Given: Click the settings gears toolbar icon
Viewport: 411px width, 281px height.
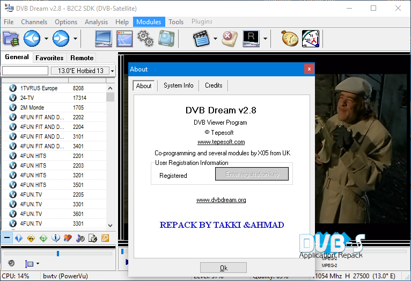Looking at the screenshot, I should [145, 38].
